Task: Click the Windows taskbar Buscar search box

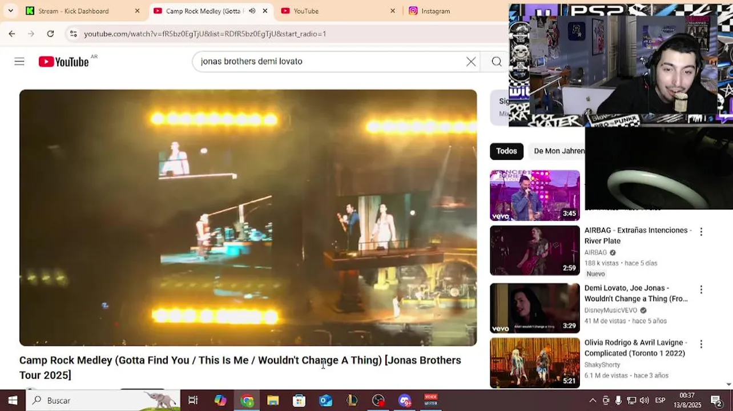Action: click(x=103, y=400)
